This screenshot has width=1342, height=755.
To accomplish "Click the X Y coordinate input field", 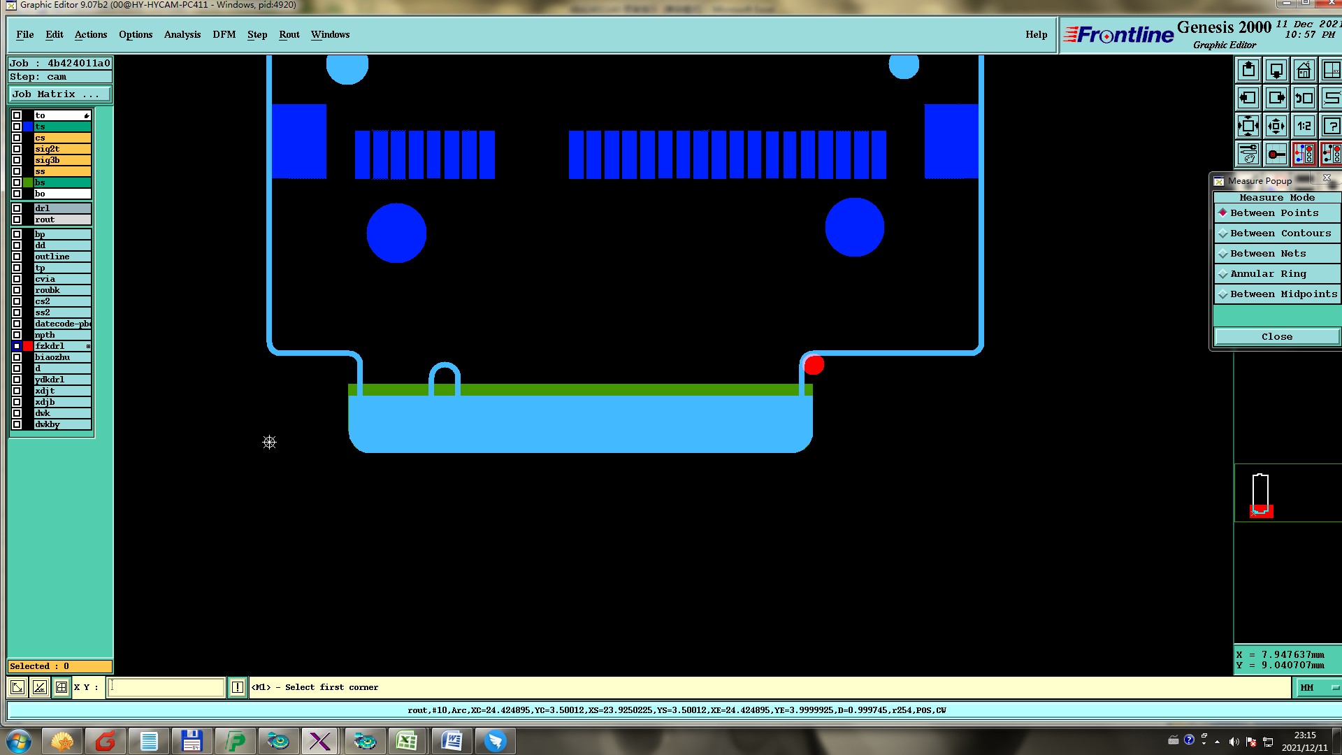I will tap(166, 687).
